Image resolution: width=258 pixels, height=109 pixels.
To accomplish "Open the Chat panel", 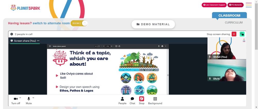I will pos(132,100).
